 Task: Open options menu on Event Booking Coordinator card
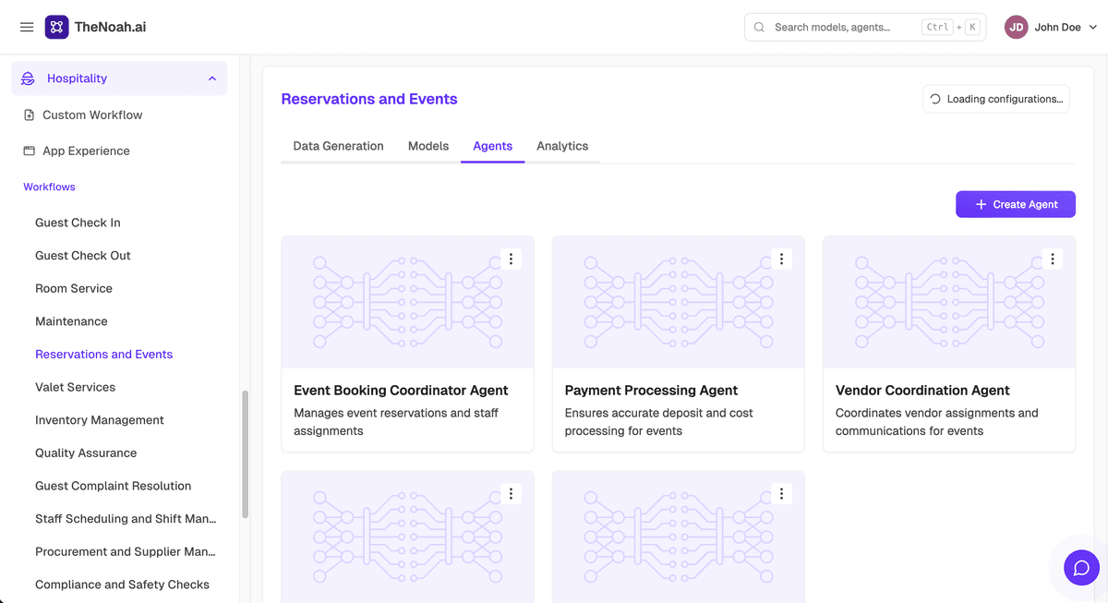[511, 259]
